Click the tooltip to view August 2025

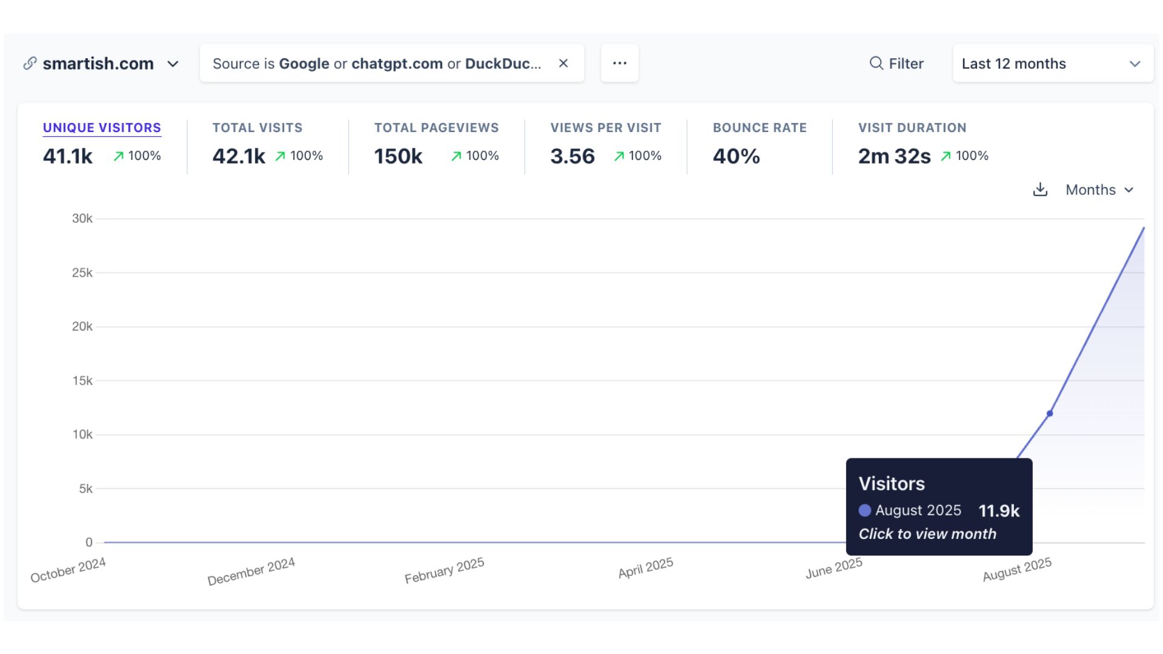[x=938, y=507]
